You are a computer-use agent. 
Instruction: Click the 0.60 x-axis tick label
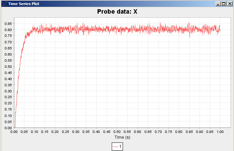click(137, 132)
